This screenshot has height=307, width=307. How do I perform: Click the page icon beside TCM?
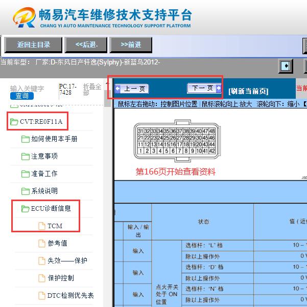tap(42, 226)
